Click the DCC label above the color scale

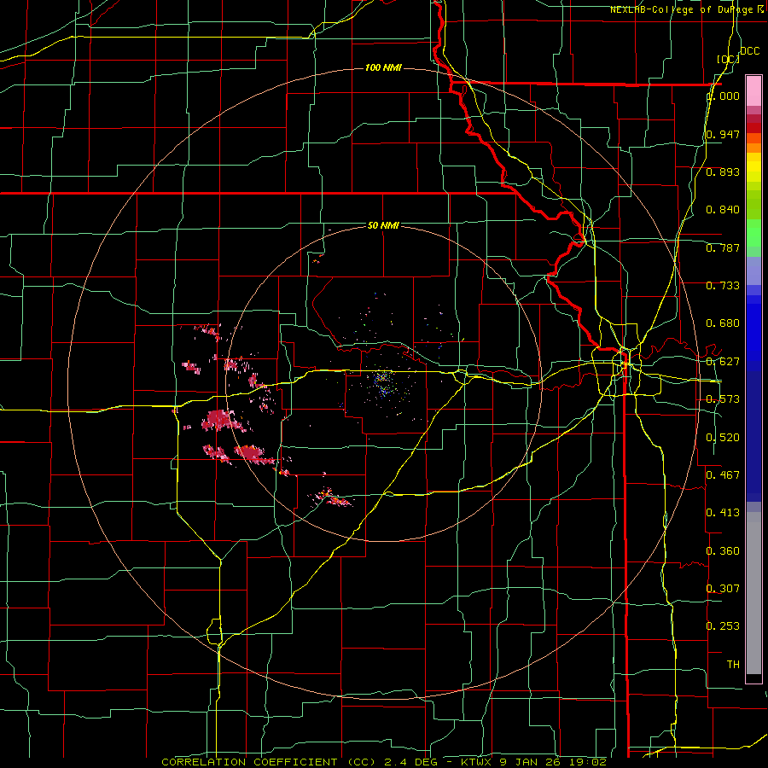pos(749,51)
